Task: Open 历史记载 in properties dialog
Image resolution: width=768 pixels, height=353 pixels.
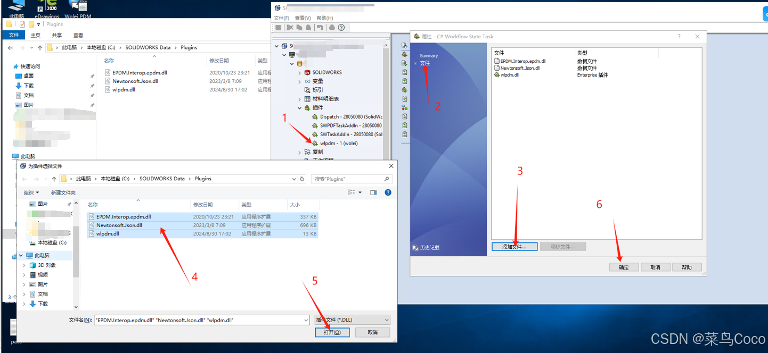Action: (426, 248)
